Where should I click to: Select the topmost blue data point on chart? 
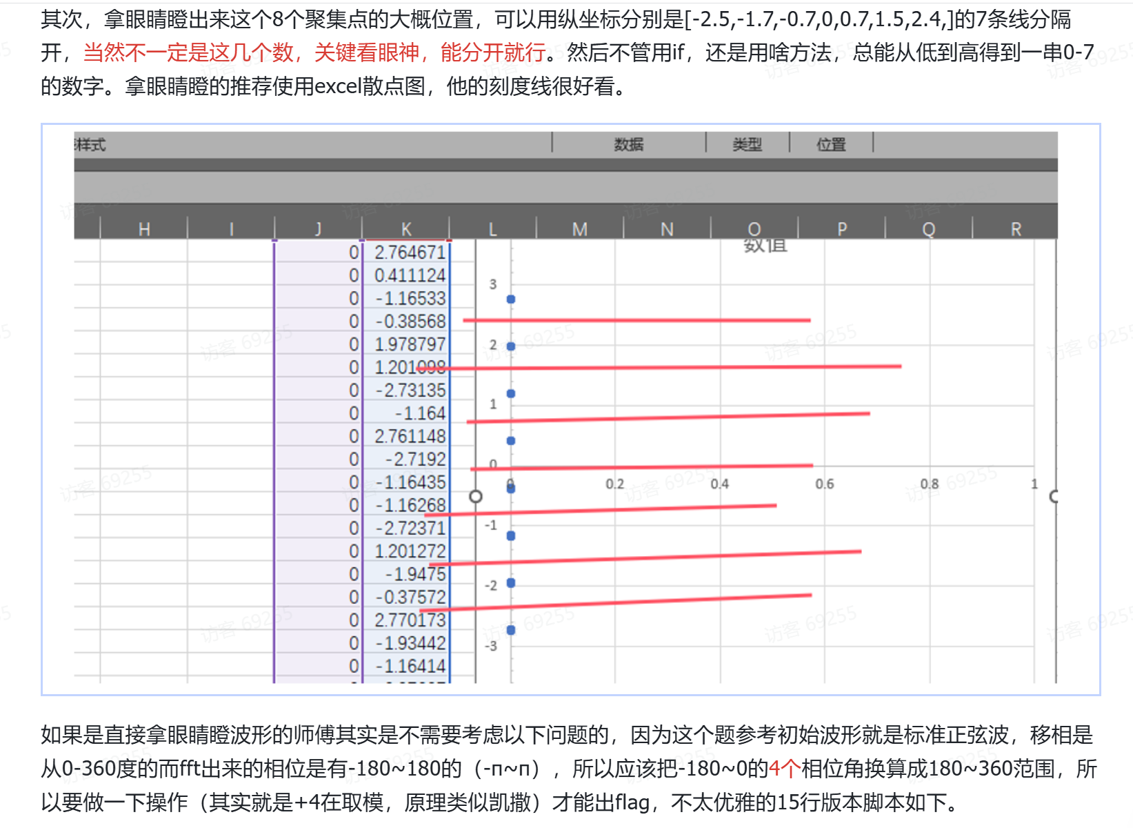(511, 299)
